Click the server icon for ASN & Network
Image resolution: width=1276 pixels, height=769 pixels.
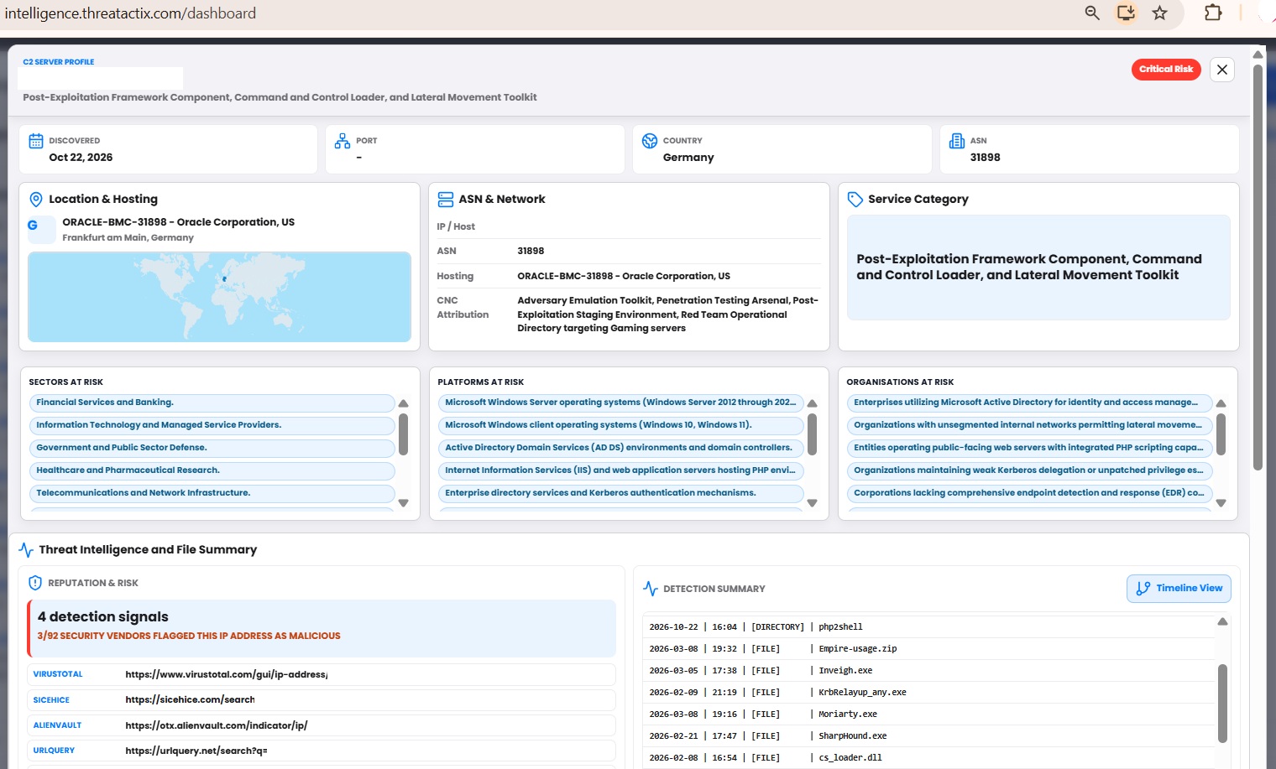tap(446, 200)
